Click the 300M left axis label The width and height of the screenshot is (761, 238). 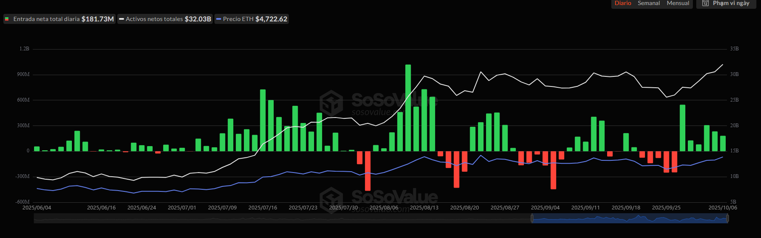pyautogui.click(x=24, y=126)
